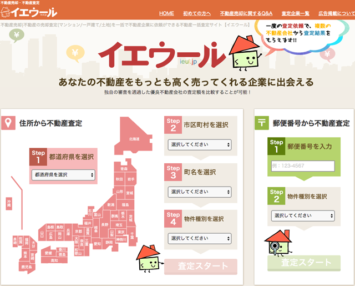The width and height of the screenshot is (355, 286).
Task: Pick 岐阜 on the map
Action: (96, 229)
